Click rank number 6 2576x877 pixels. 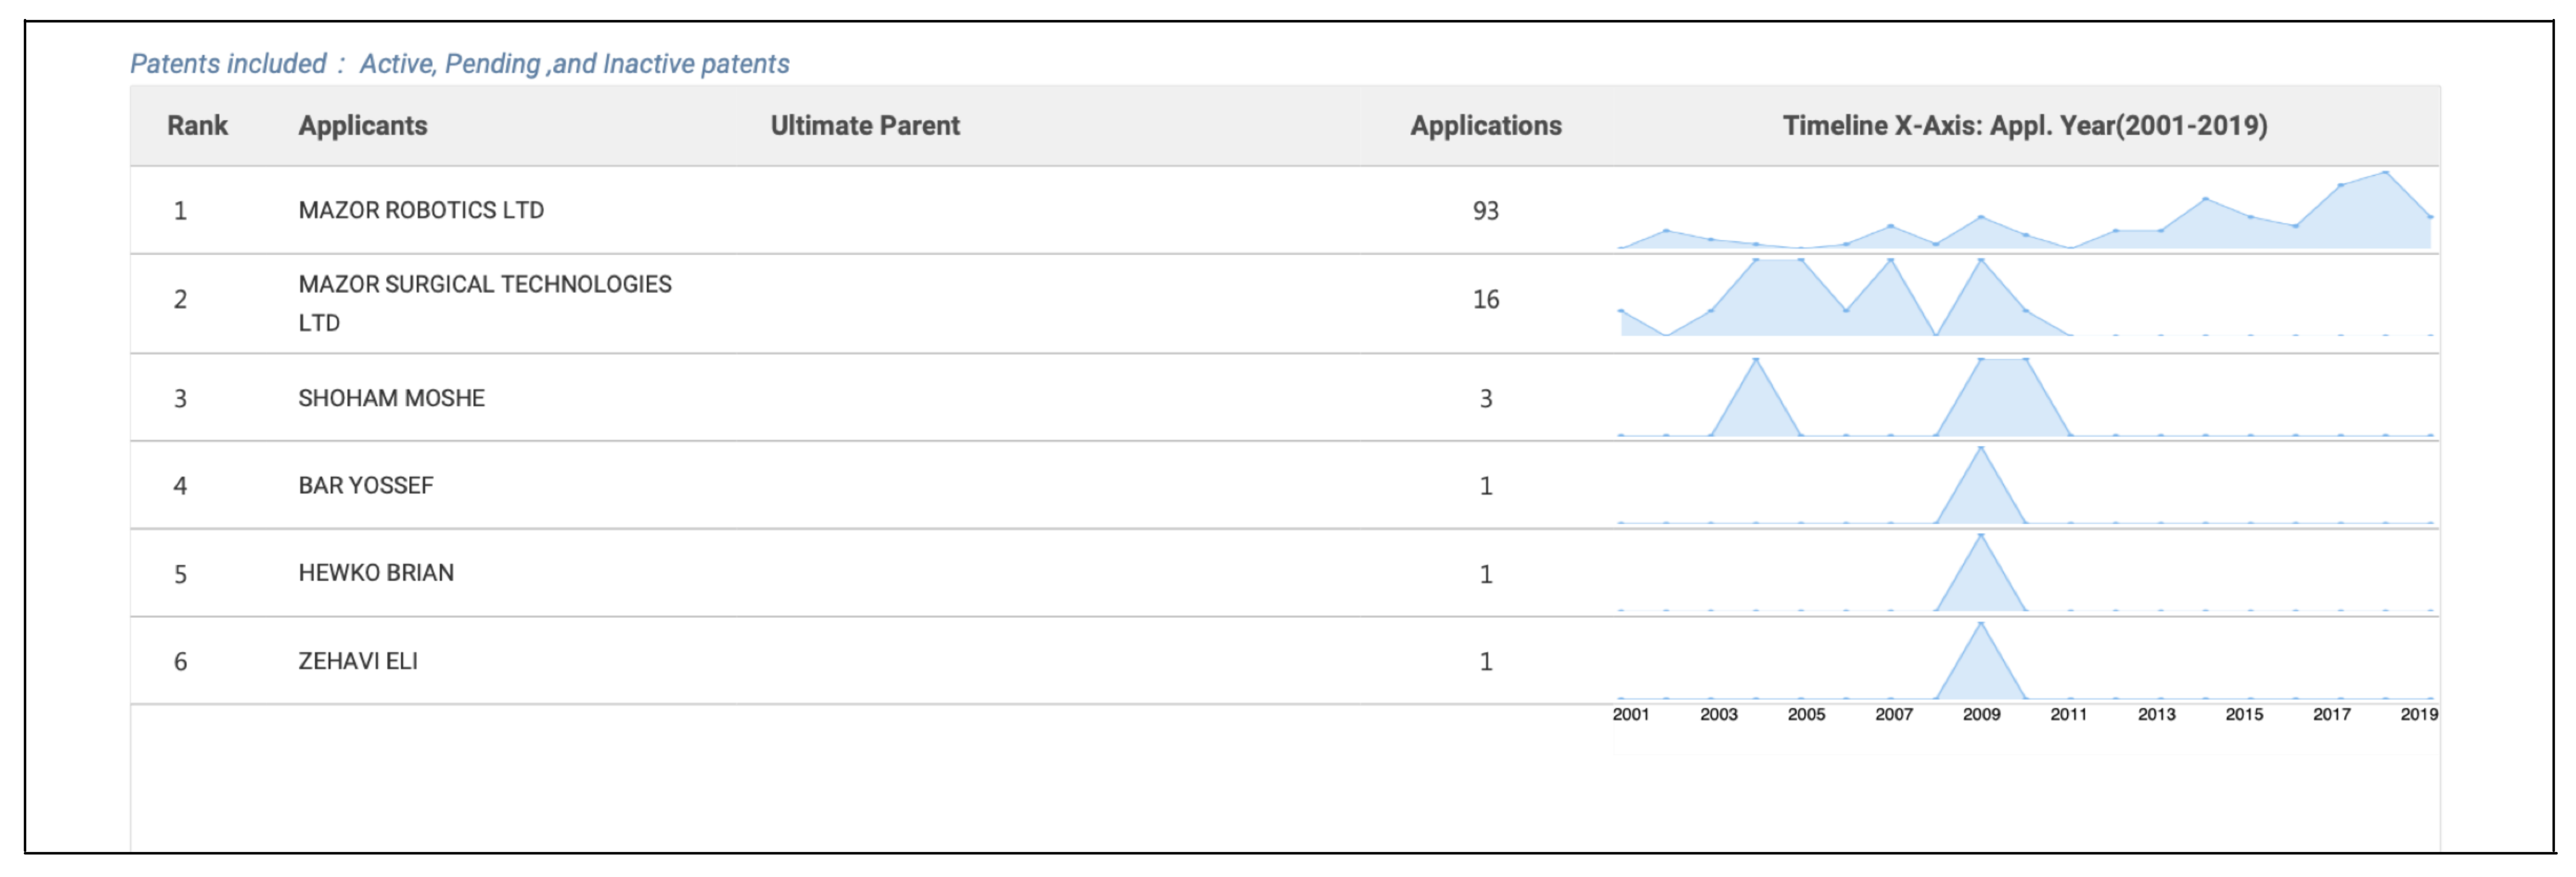click(180, 662)
